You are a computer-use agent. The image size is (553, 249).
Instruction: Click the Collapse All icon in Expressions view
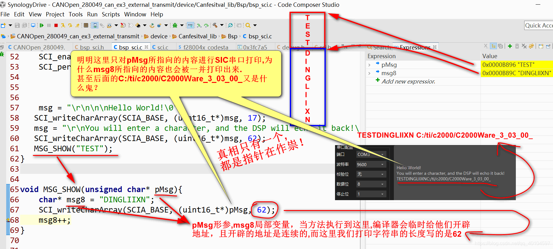coord(500,46)
